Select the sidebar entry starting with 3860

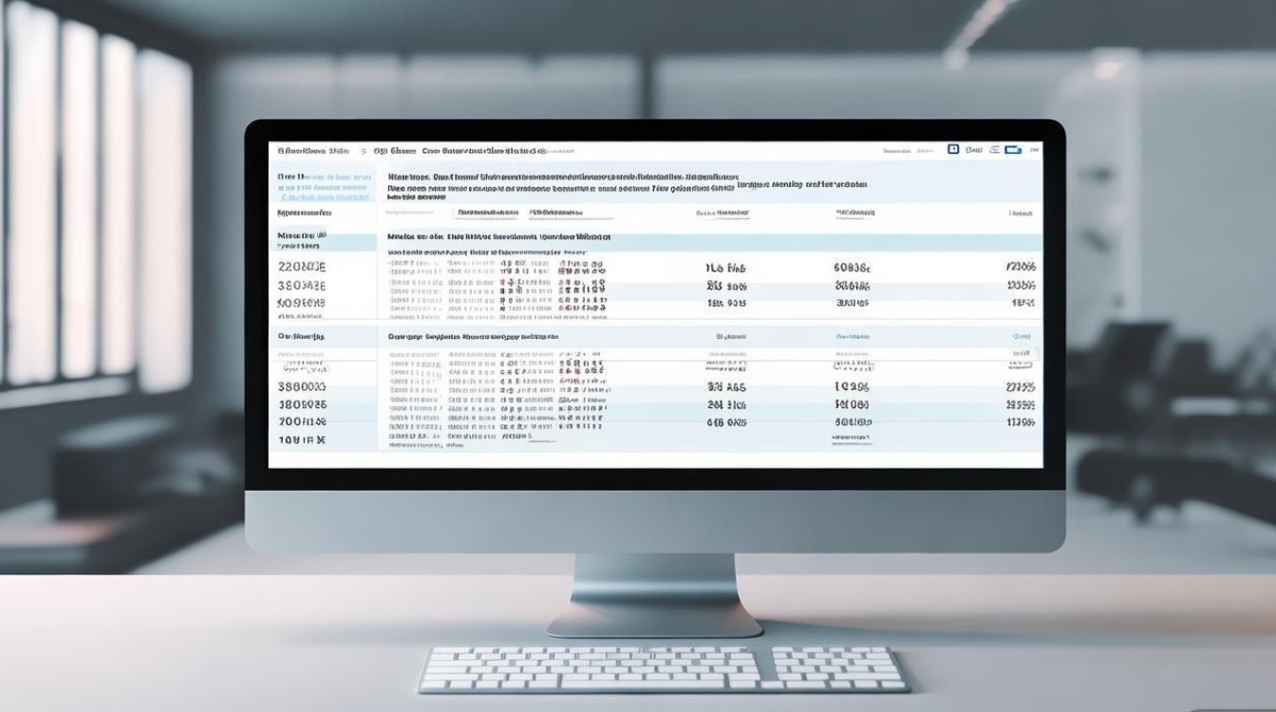(x=301, y=387)
